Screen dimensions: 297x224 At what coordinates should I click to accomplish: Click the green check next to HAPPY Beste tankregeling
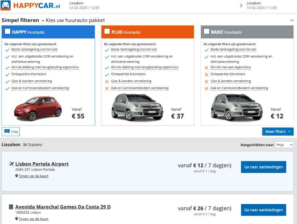click(7, 50)
